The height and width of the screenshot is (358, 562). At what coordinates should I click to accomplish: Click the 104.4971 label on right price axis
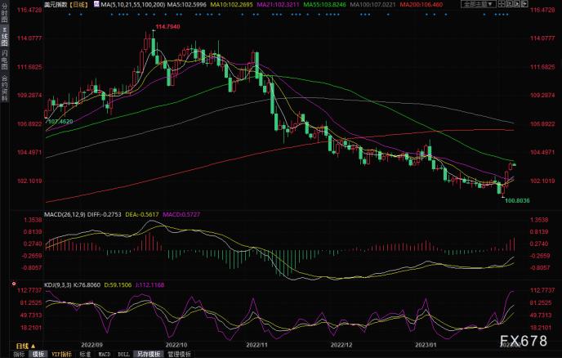pos(542,153)
